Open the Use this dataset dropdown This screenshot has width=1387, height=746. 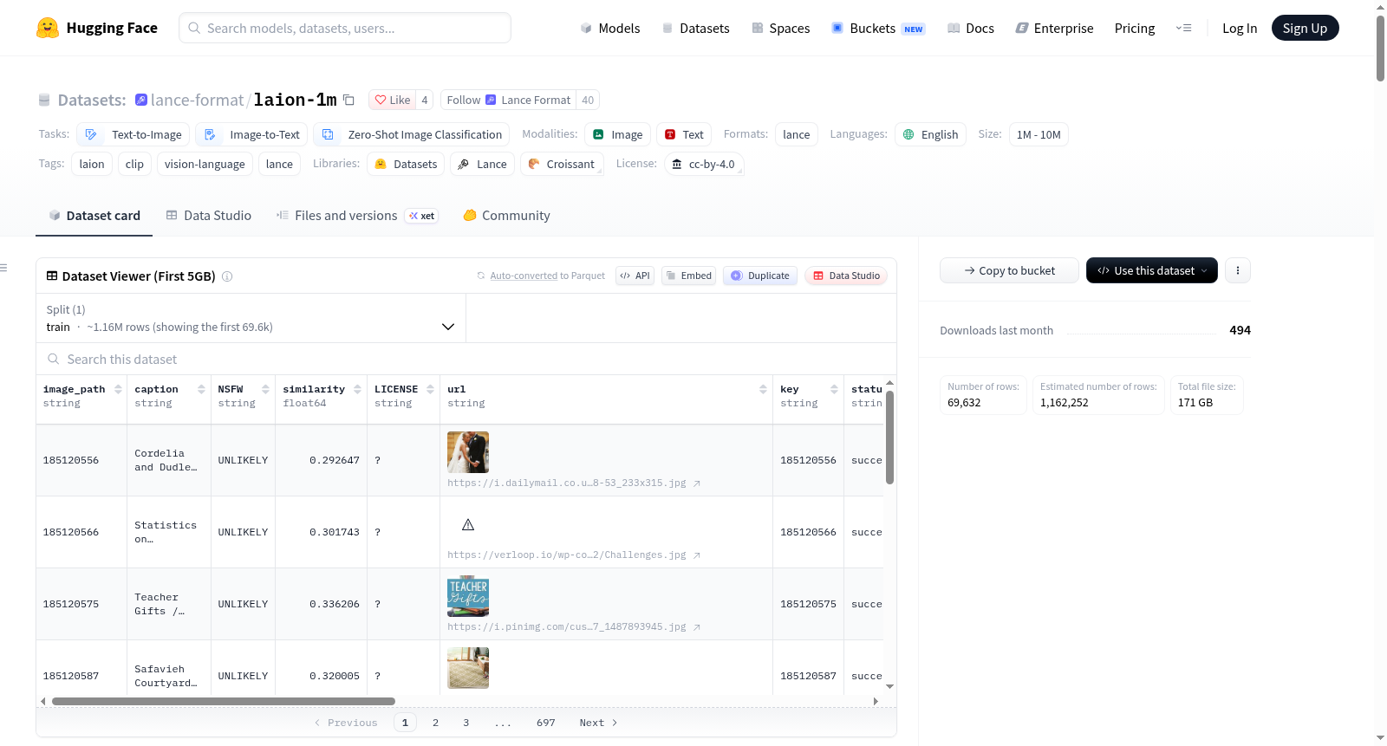point(1151,270)
